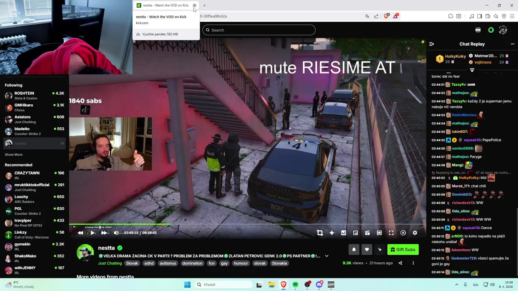Open player settings gear

tap(415, 233)
